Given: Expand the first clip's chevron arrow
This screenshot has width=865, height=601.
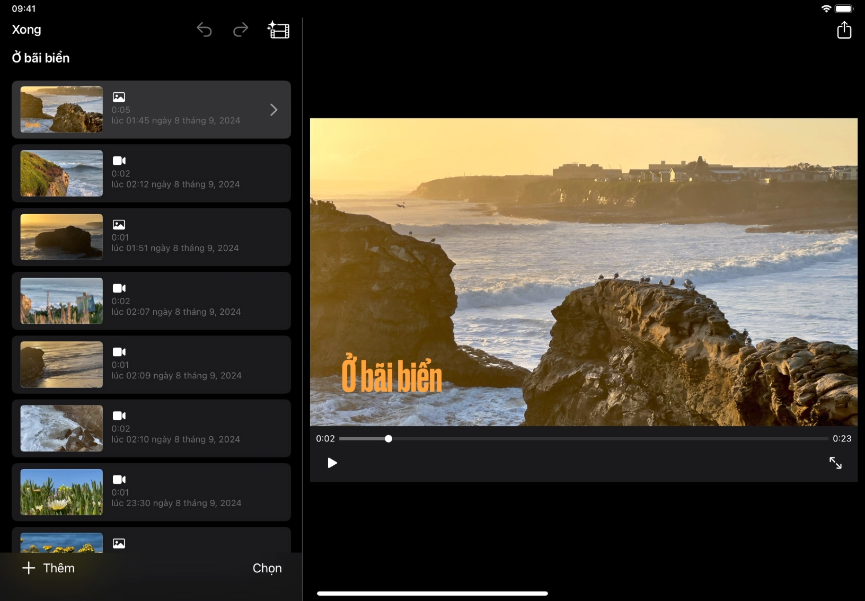Looking at the screenshot, I should point(273,110).
